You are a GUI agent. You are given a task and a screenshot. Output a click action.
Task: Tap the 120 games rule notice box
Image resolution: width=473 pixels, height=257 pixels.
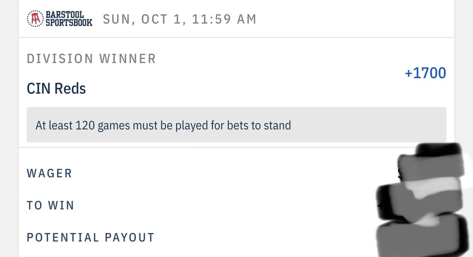pyautogui.click(x=236, y=125)
